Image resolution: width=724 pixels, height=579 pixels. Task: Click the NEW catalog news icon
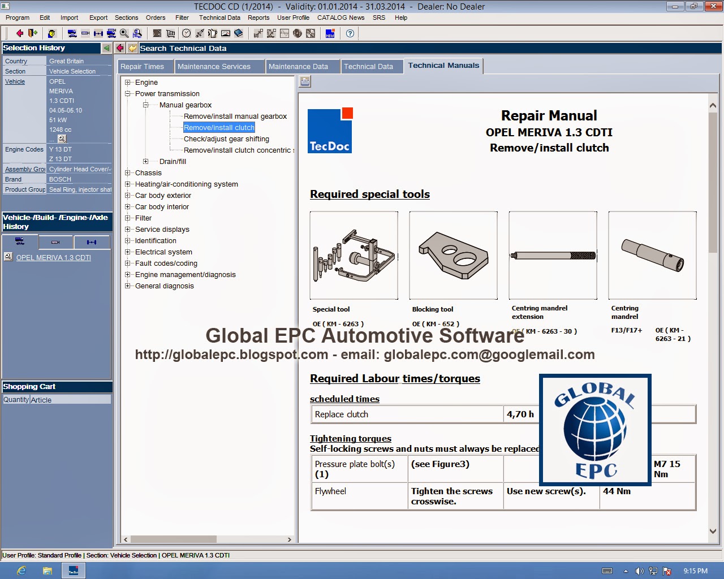(x=330, y=33)
